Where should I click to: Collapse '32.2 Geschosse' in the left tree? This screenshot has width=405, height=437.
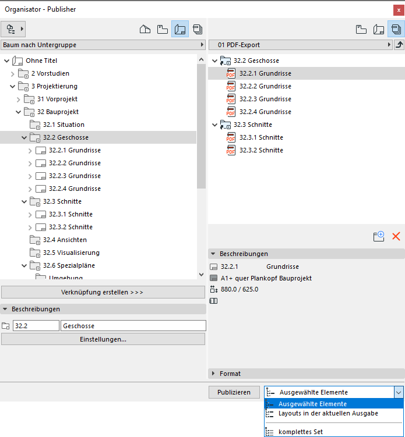24,138
